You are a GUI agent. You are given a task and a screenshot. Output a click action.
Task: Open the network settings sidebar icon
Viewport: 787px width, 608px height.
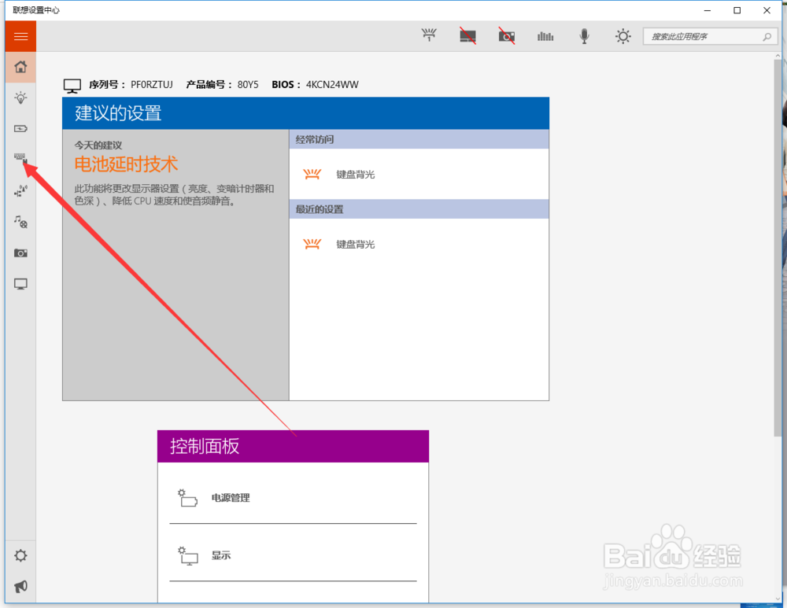20,190
